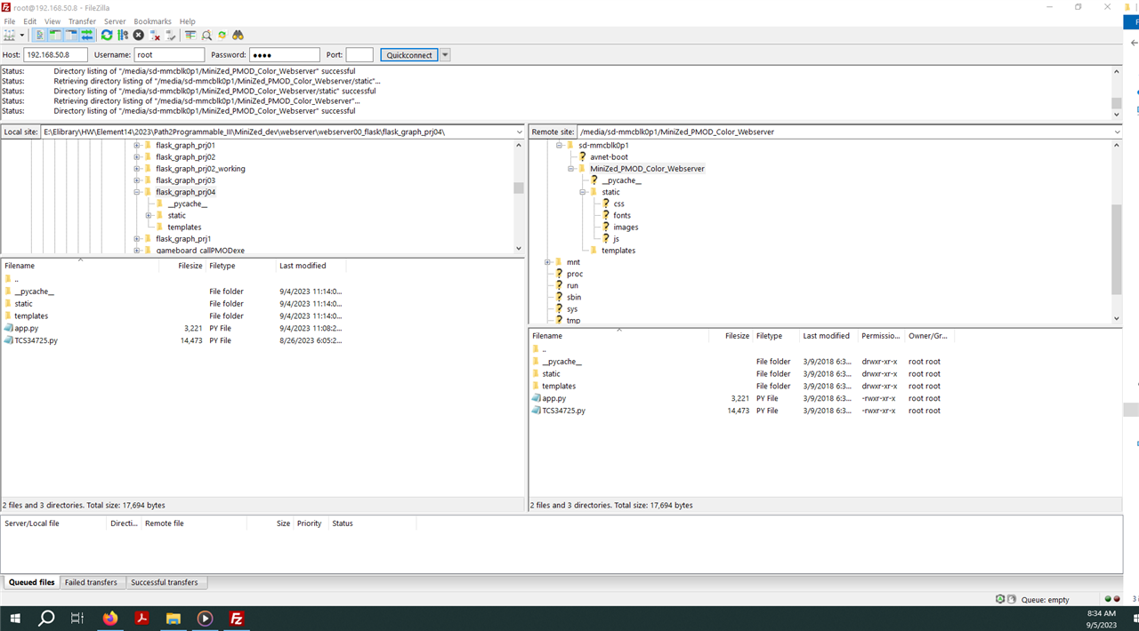Select remote TCS34725.py file
This screenshot has width=1139, height=631.
[x=563, y=411]
